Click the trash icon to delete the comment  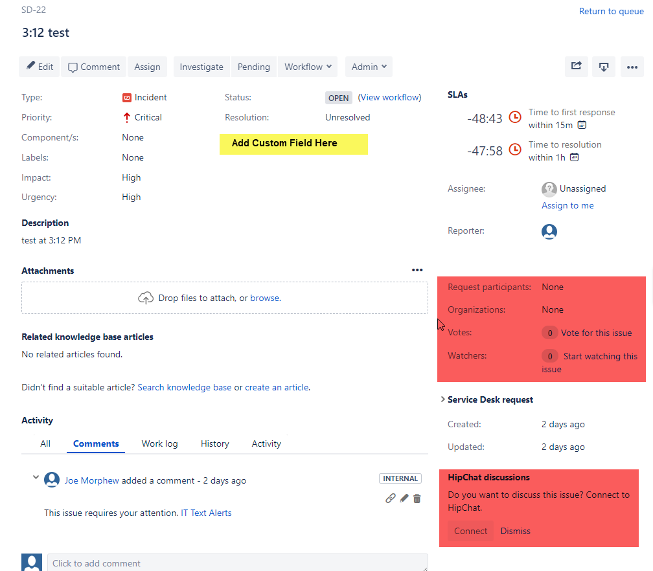417,498
